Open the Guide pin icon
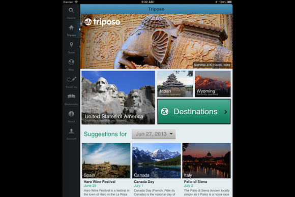 (x=71, y=45)
